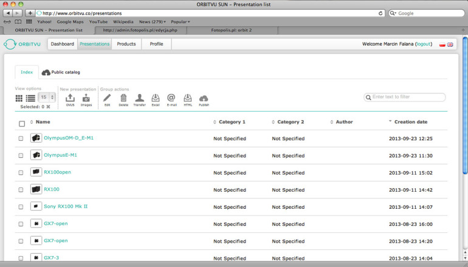Tick the select-all checkbox in header
Image resolution: width=468 pixels, height=267 pixels.
tap(22, 124)
